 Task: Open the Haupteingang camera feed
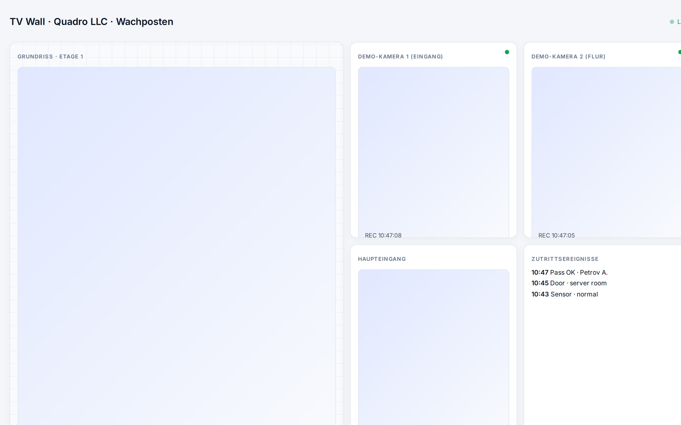tap(433, 347)
